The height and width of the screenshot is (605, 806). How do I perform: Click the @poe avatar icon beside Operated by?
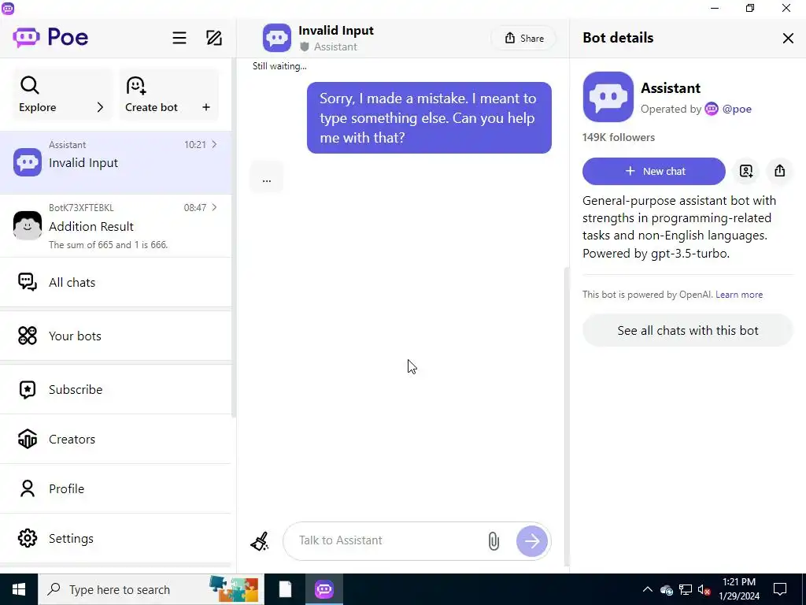pyautogui.click(x=712, y=109)
